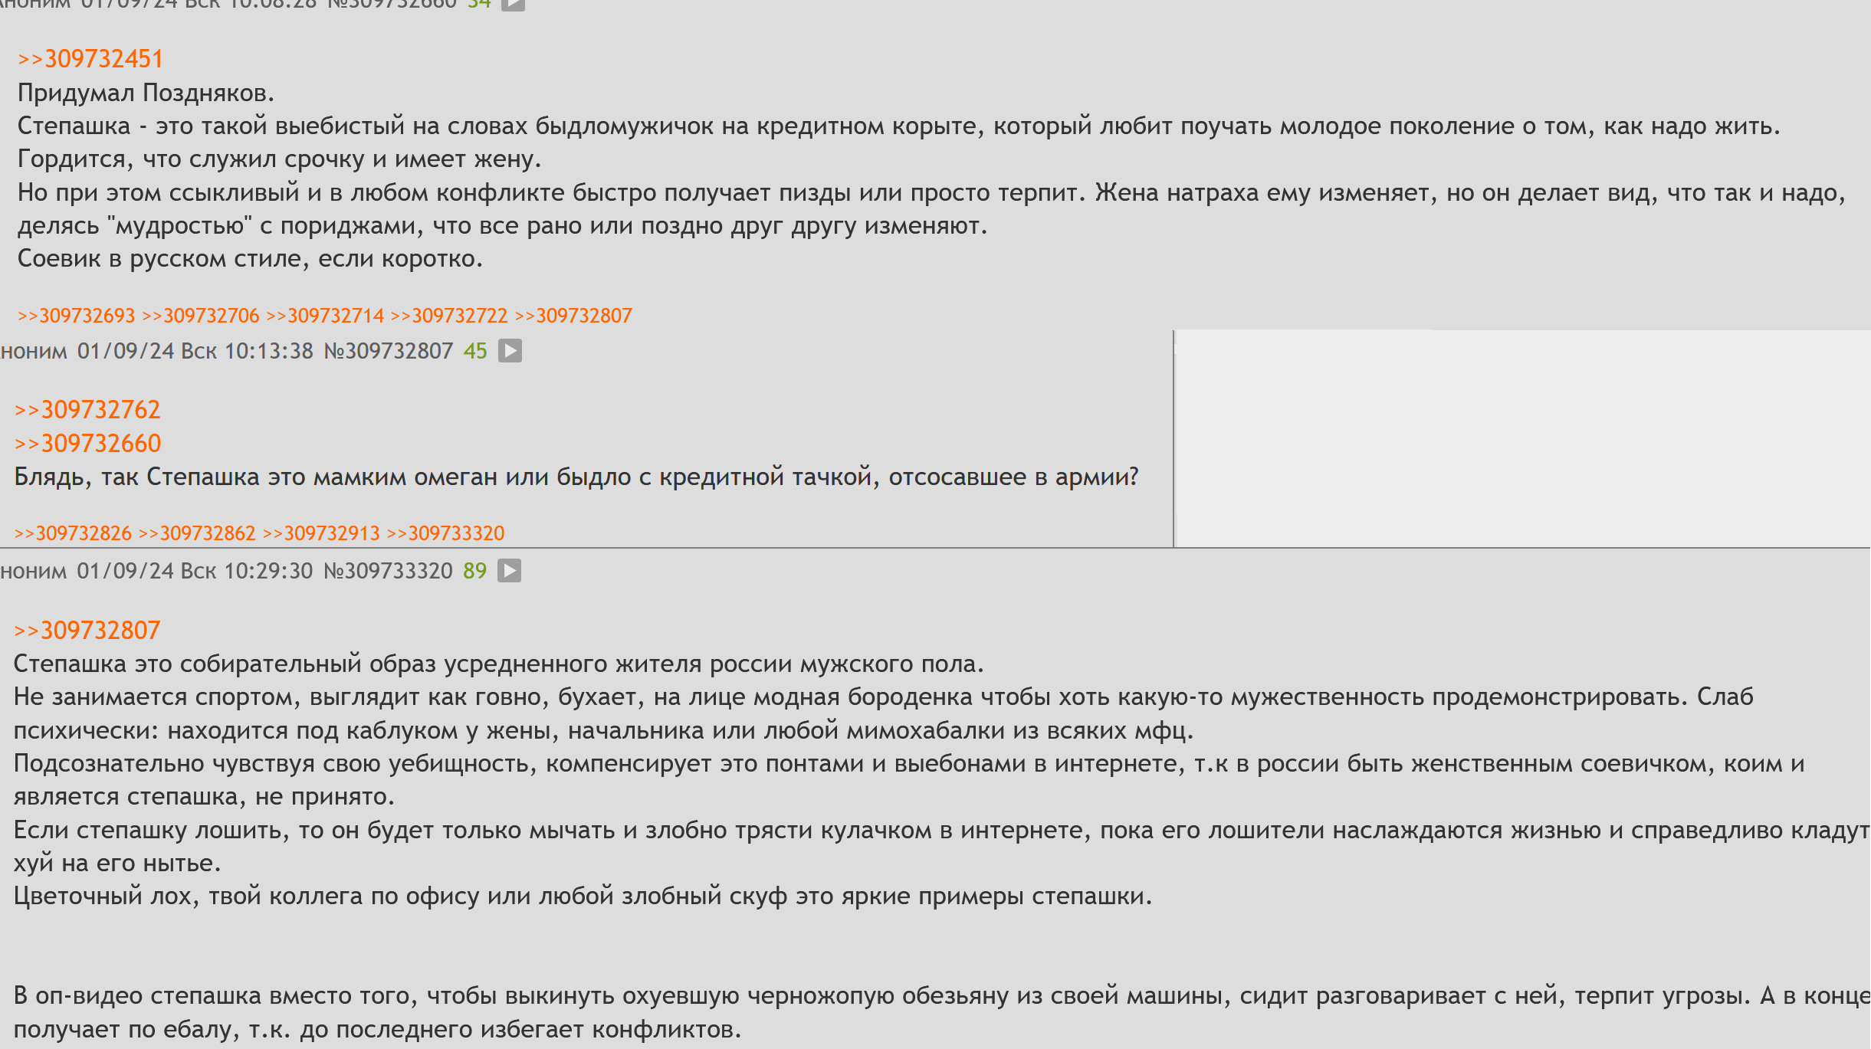Follow quote link >>309732451
Image resolution: width=1871 pixels, height=1049 pixels.
[x=90, y=59]
